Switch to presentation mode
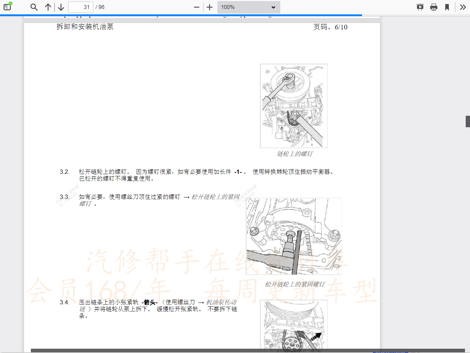 pos(420,7)
